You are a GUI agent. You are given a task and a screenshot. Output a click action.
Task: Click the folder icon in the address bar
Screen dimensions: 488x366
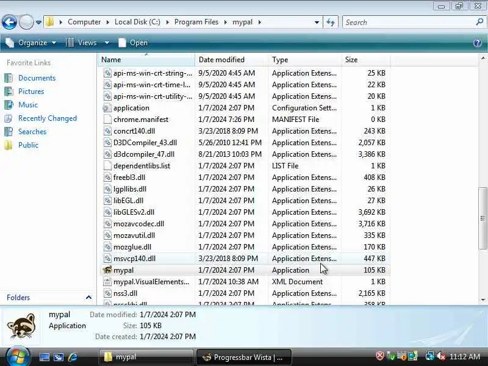[50, 22]
